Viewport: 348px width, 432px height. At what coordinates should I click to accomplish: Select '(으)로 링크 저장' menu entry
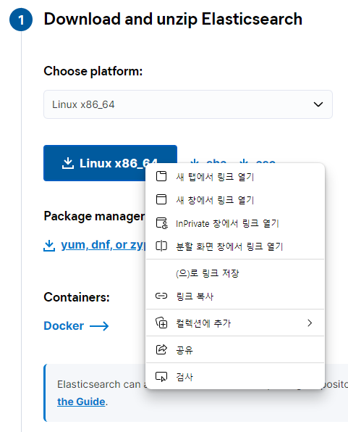[x=235, y=273]
